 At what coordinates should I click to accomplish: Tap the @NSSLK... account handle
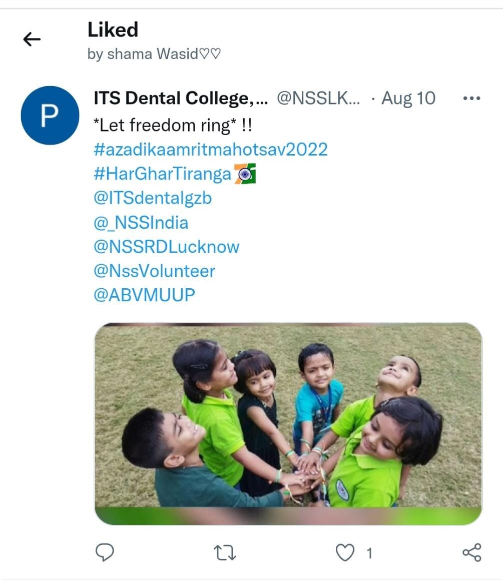tap(318, 99)
